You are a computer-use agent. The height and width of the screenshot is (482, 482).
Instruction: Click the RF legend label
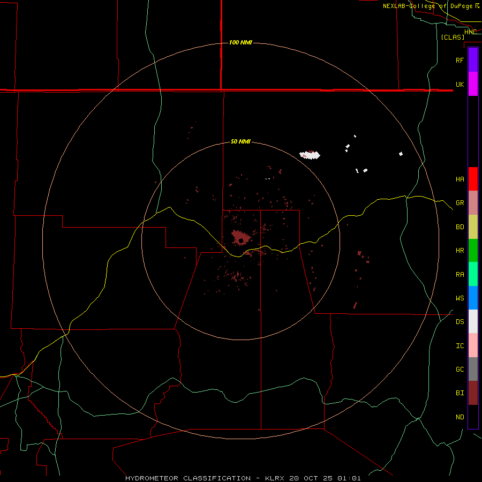[460, 60]
